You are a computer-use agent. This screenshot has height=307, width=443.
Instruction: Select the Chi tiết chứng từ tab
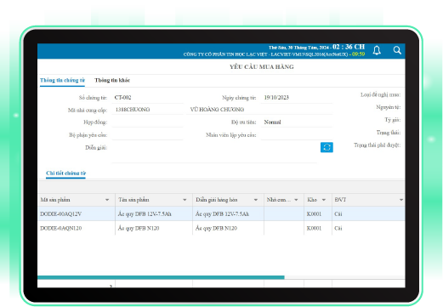(65, 173)
